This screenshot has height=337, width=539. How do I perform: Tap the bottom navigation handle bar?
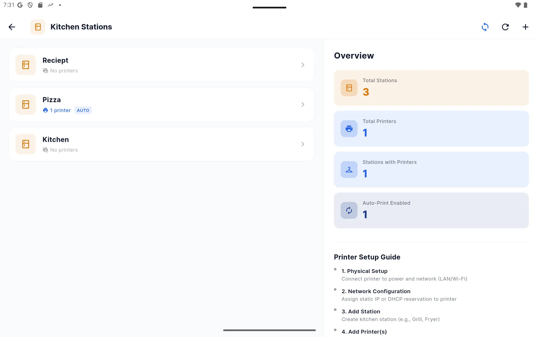[269, 330]
